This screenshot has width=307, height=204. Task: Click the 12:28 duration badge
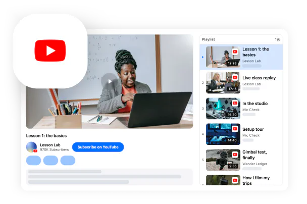pos(232,63)
